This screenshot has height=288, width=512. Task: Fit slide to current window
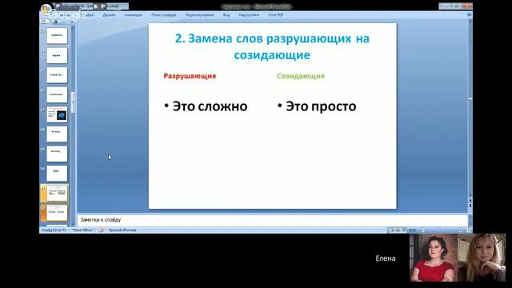click(x=468, y=230)
